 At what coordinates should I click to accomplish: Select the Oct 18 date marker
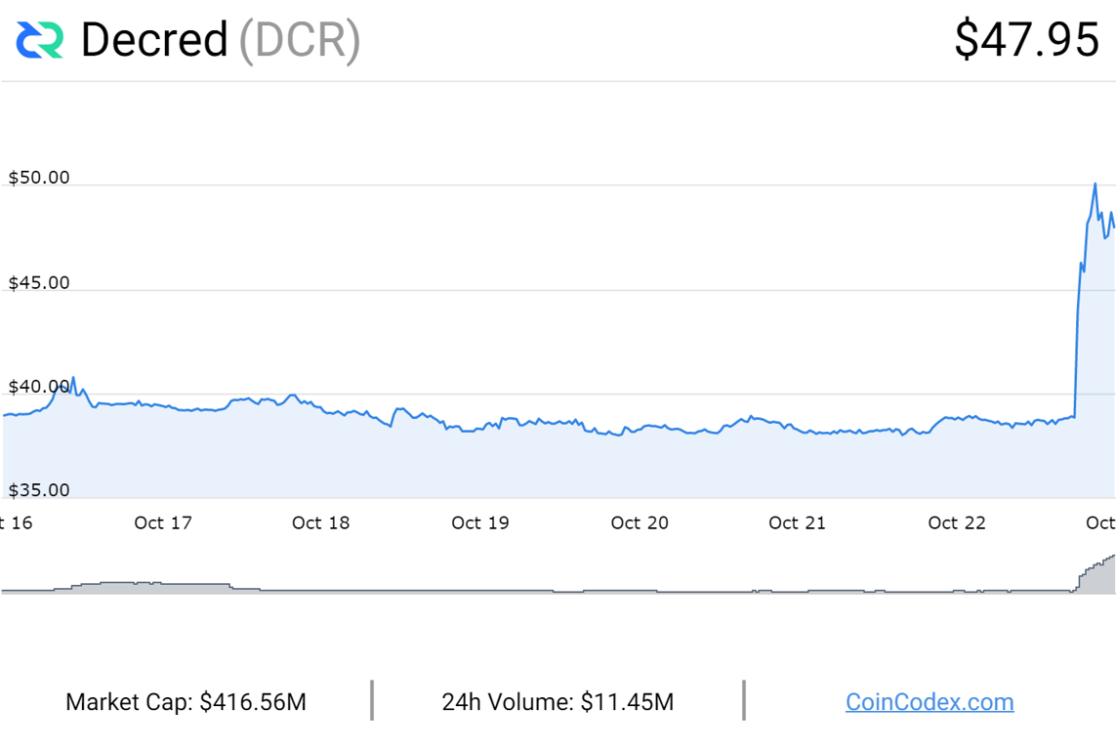[x=320, y=522]
